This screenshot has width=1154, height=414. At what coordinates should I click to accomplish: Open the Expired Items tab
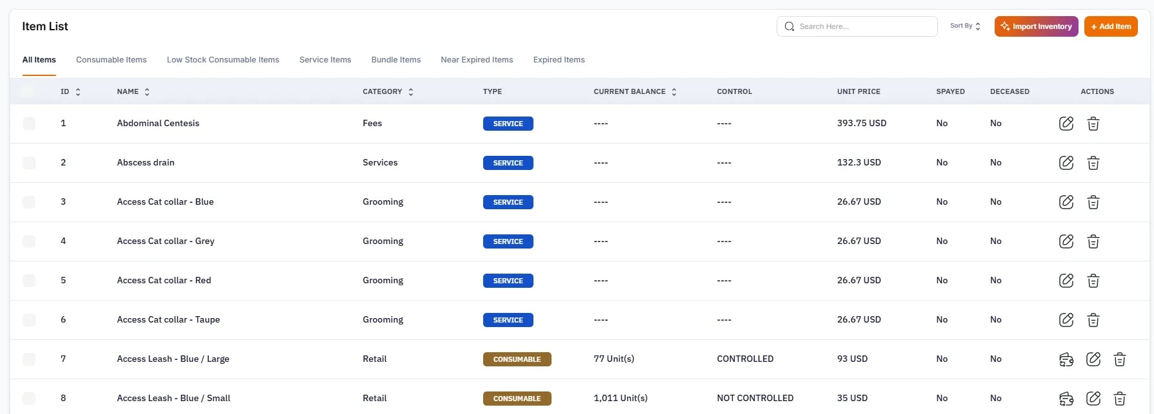(x=559, y=60)
